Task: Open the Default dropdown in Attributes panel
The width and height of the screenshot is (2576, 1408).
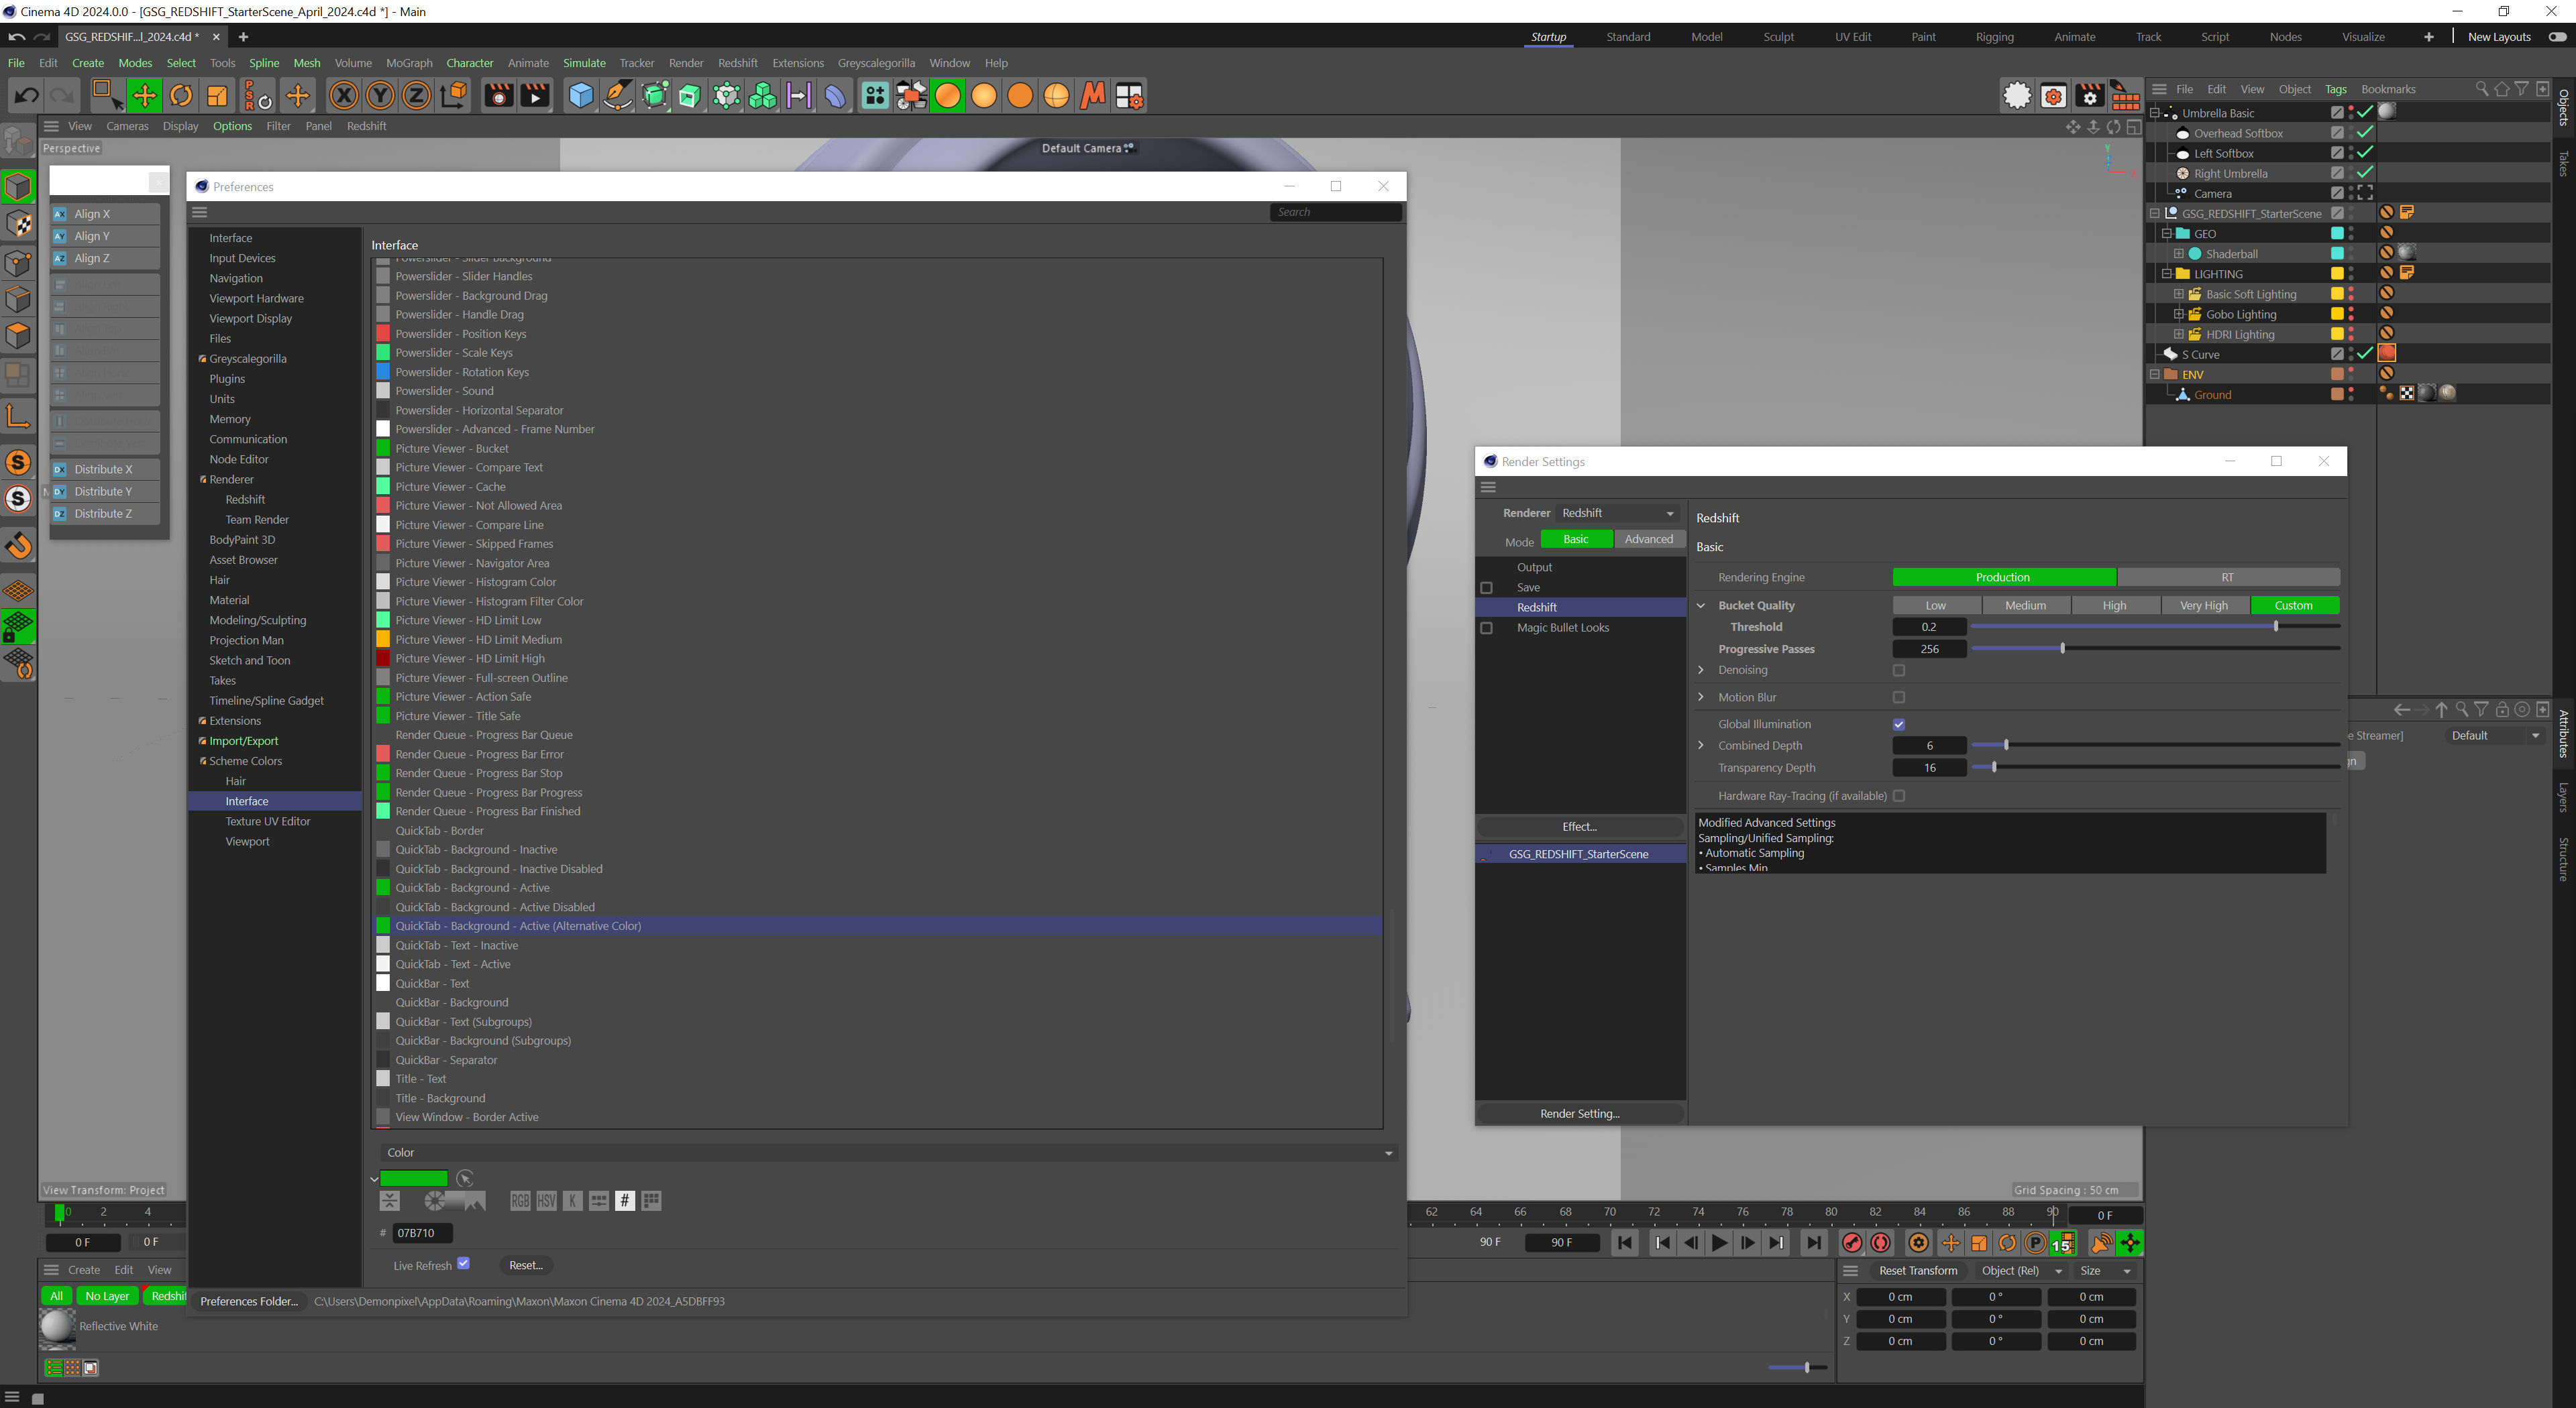Action: [2494, 736]
